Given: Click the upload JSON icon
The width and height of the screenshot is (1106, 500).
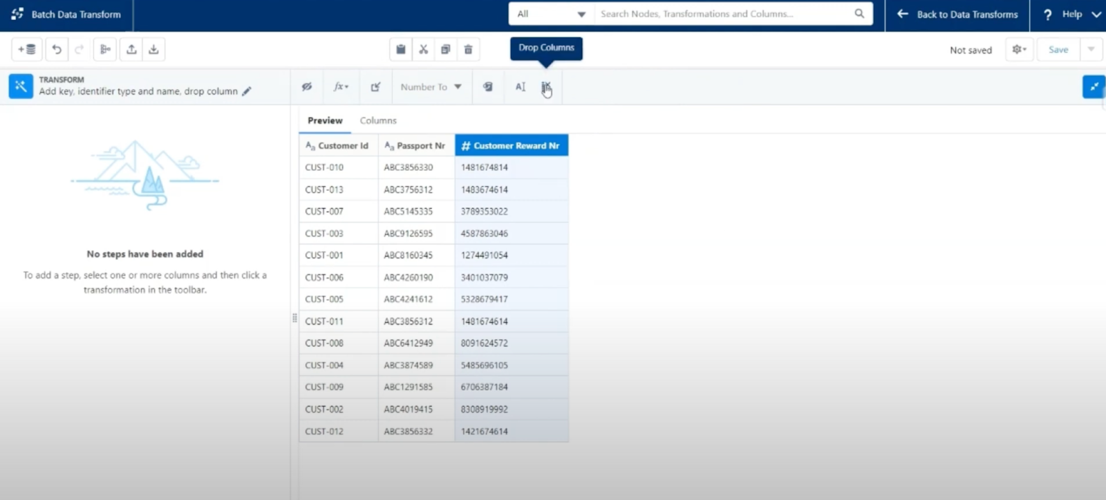Looking at the screenshot, I should point(131,49).
